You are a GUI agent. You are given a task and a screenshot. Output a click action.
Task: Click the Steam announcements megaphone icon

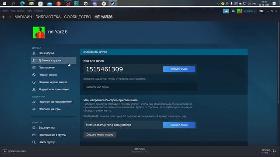coord(226,11)
